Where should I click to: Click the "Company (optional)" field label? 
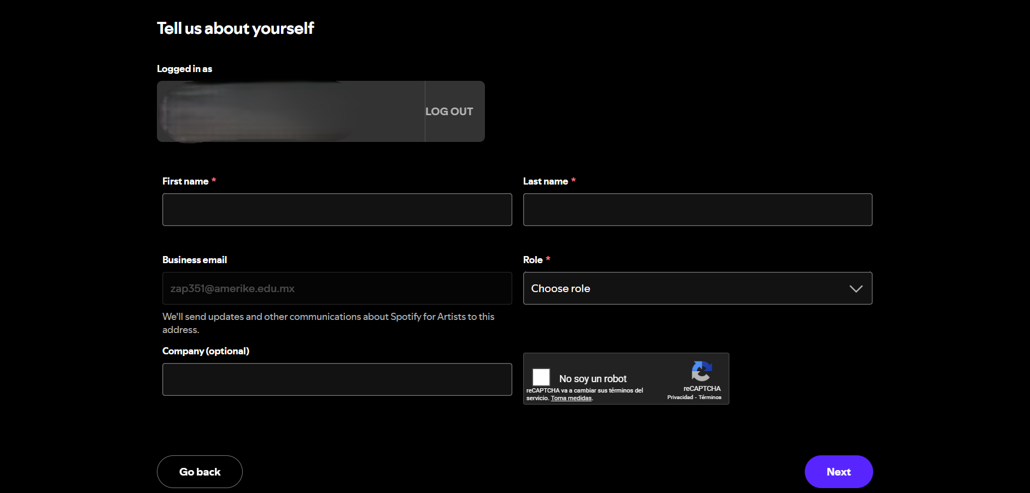click(206, 351)
